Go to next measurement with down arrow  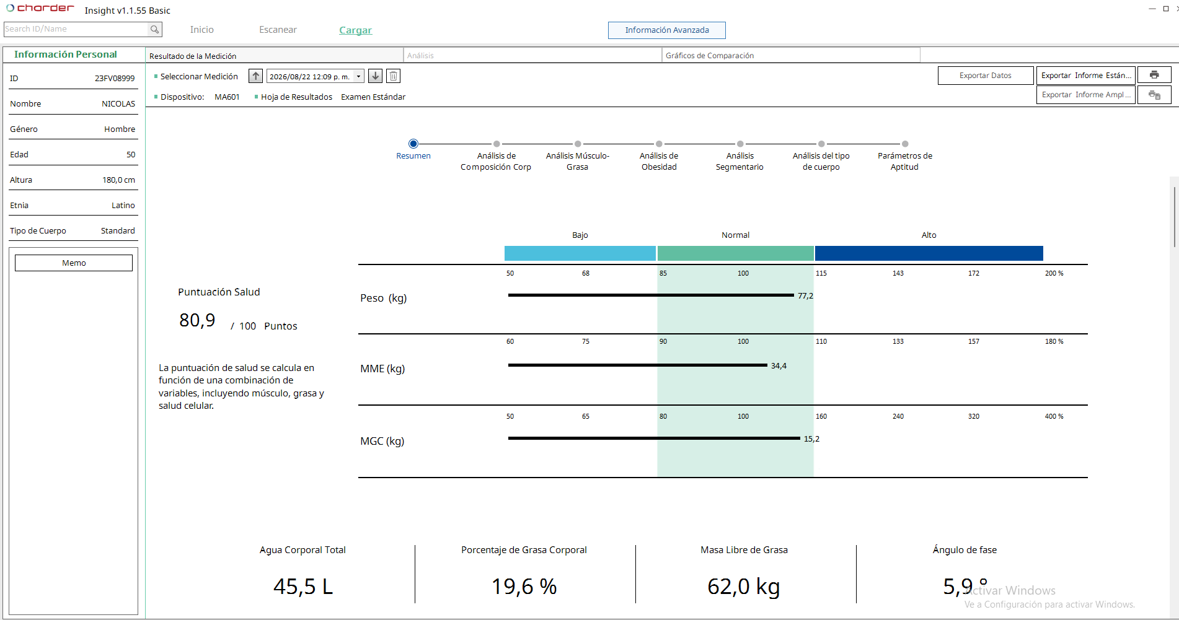pos(375,76)
